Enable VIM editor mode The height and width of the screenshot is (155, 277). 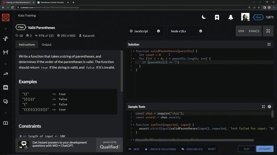coord(241,31)
